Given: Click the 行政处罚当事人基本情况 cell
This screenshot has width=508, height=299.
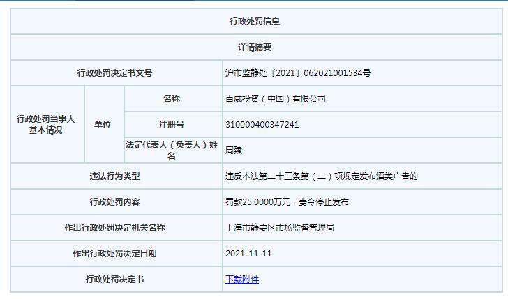Looking at the screenshot, I should tap(47, 125).
